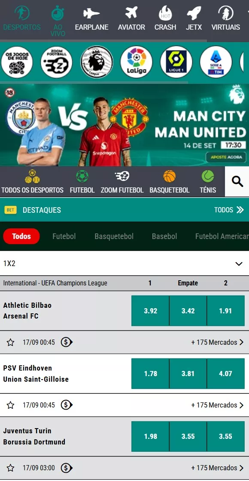Select the LaLiga league logo
The image size is (249, 481).
coord(136,62)
